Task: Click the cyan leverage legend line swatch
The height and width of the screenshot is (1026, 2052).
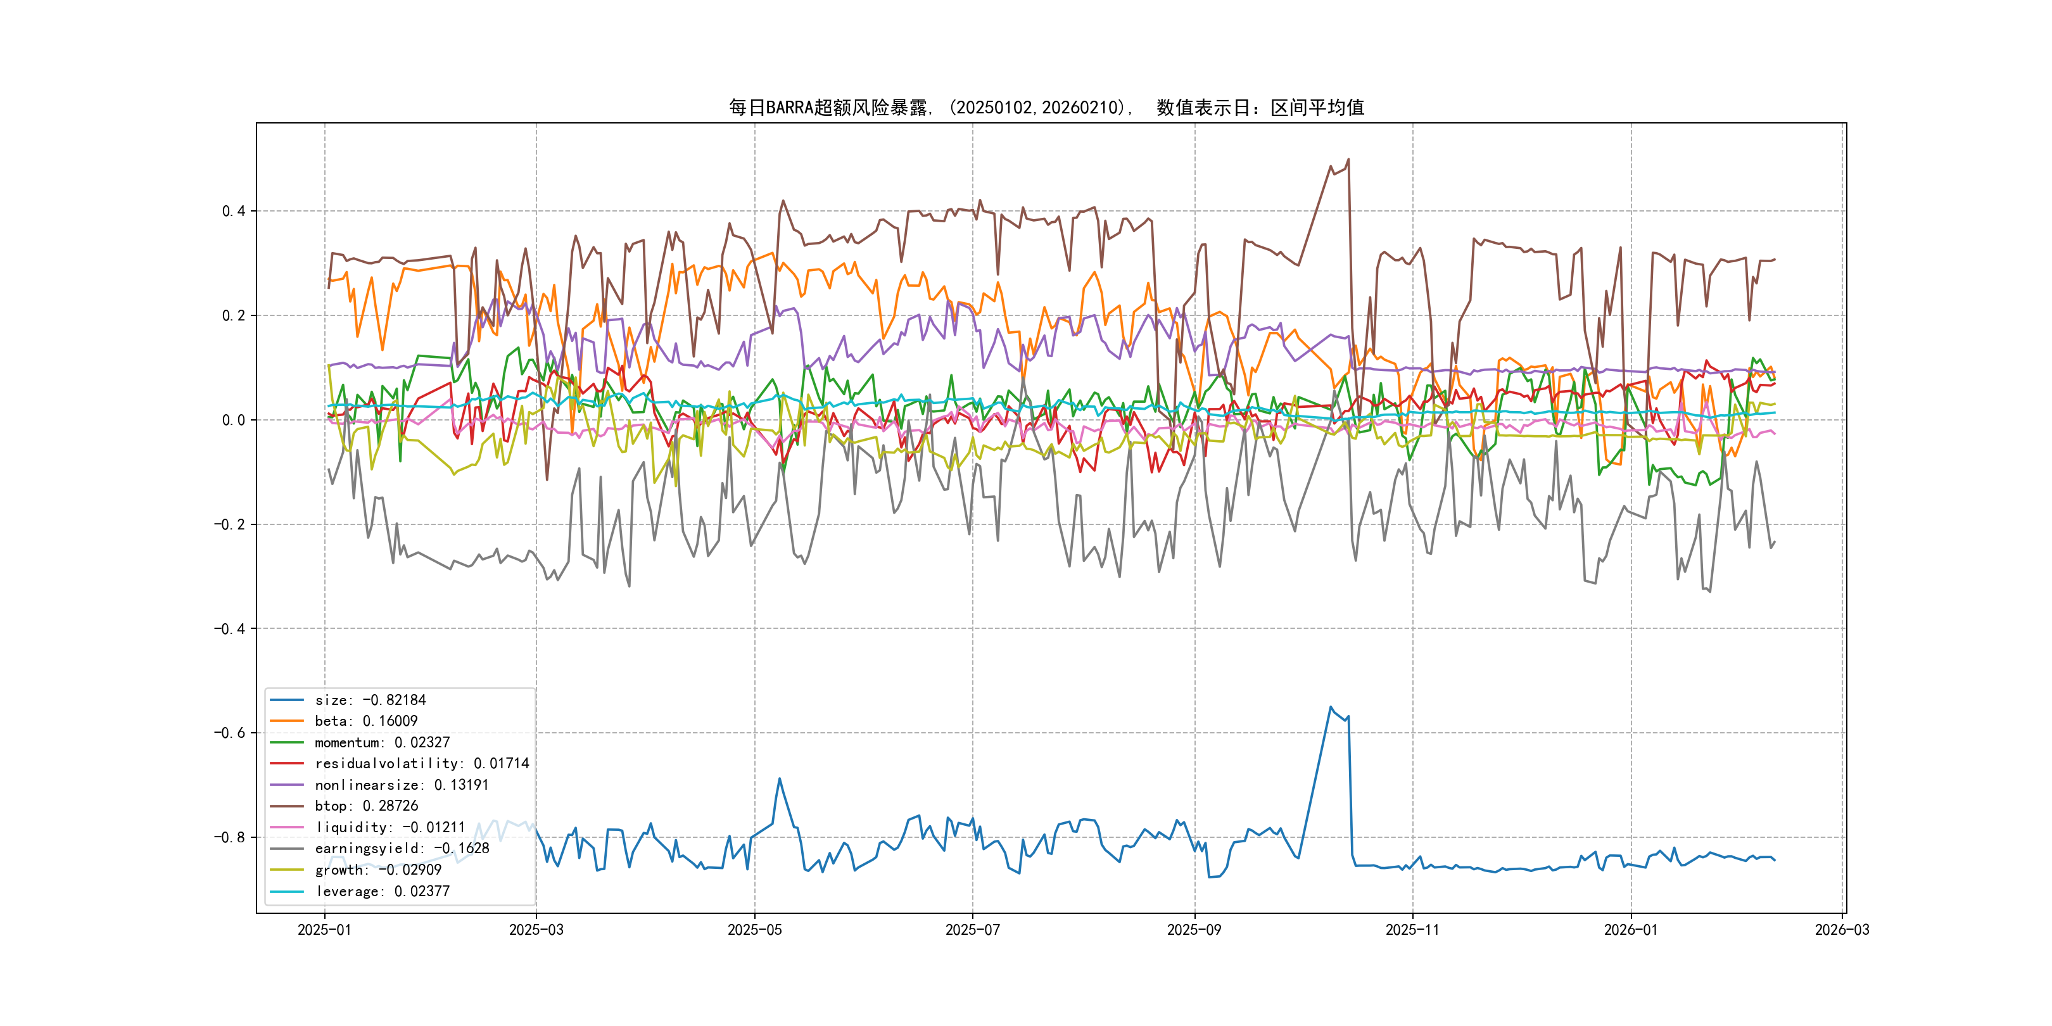Action: (287, 891)
